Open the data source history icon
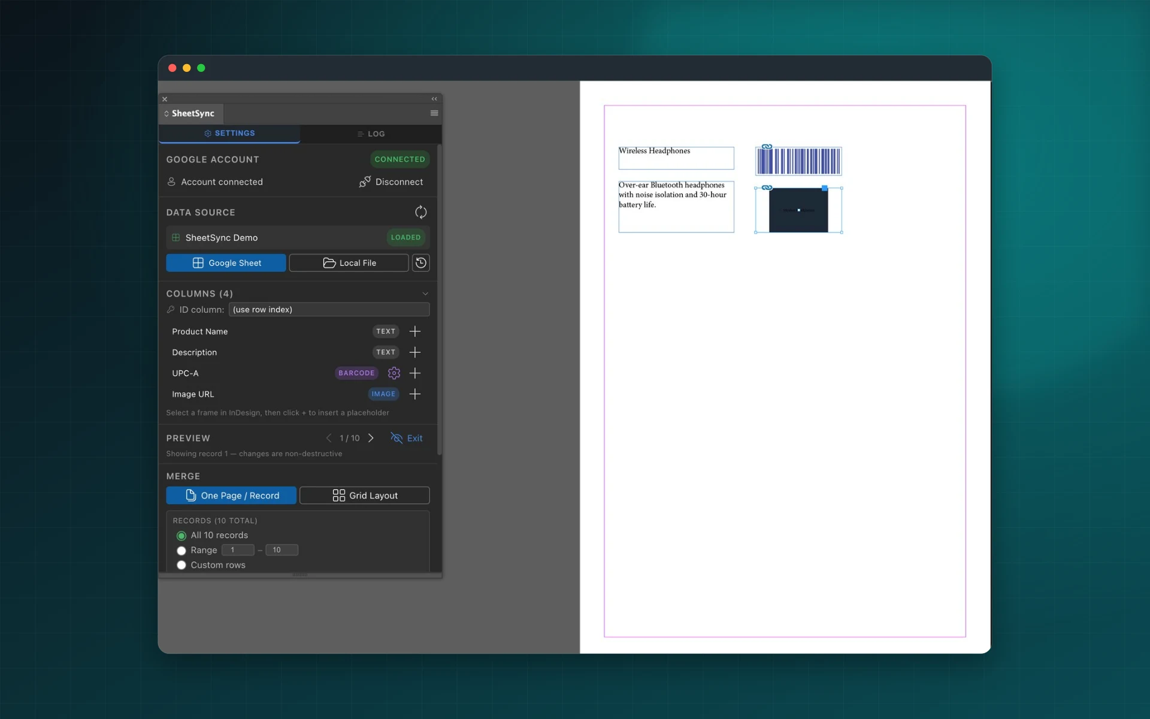 420,262
